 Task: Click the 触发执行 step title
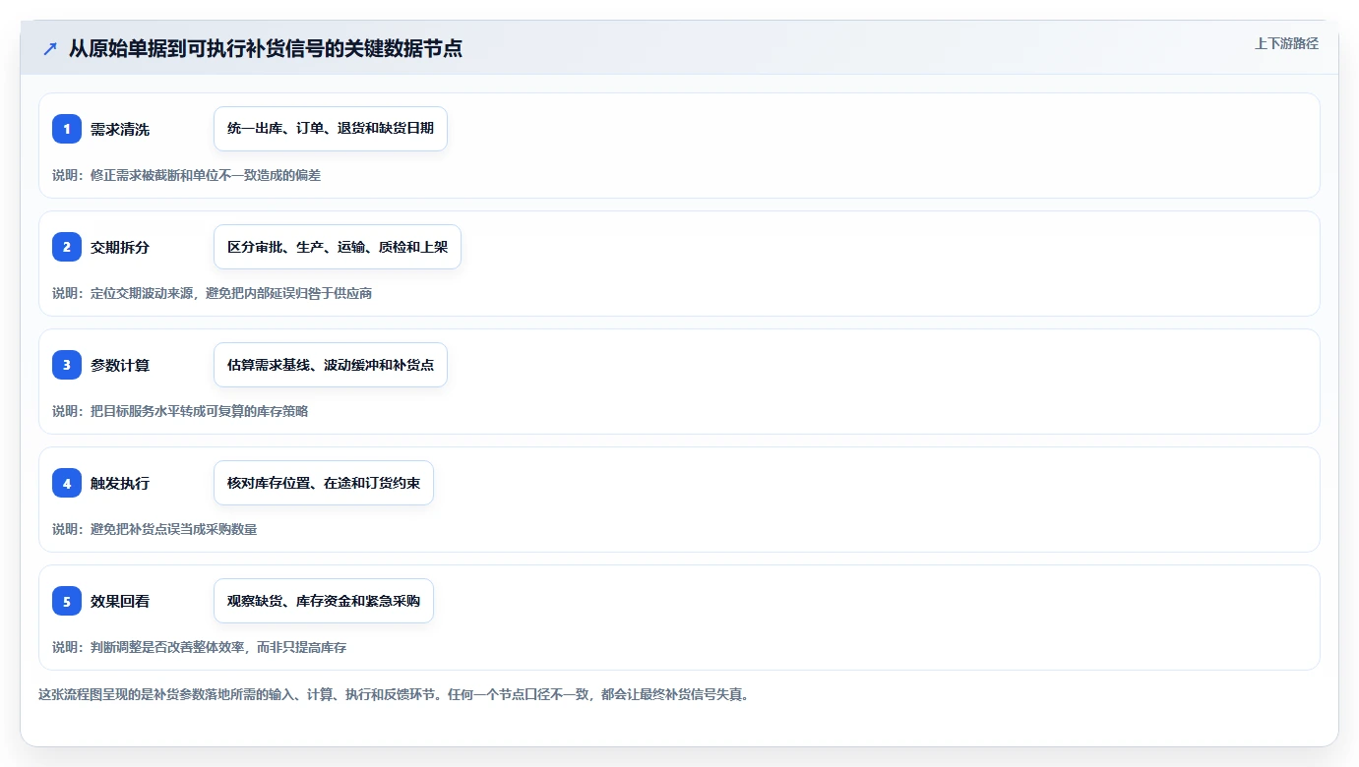[x=120, y=483]
